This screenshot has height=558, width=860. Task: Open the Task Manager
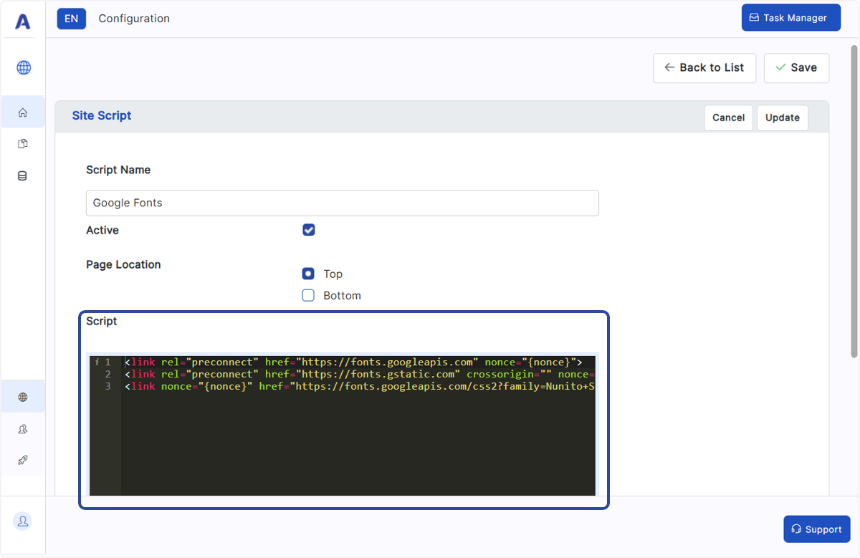click(x=790, y=18)
